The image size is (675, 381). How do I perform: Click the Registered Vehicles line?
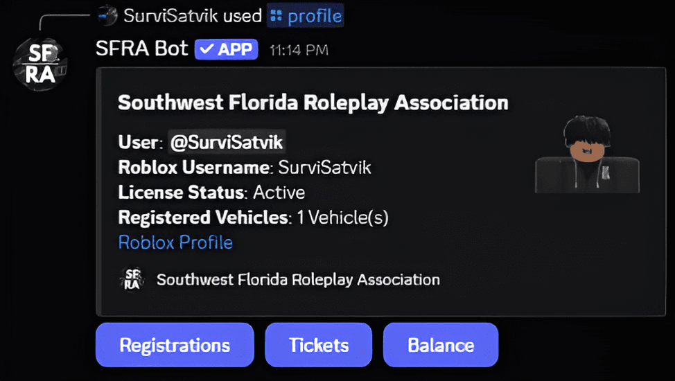point(254,218)
